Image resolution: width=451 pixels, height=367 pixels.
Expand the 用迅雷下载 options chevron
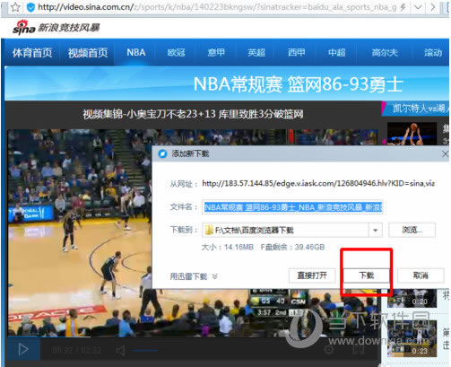click(214, 276)
